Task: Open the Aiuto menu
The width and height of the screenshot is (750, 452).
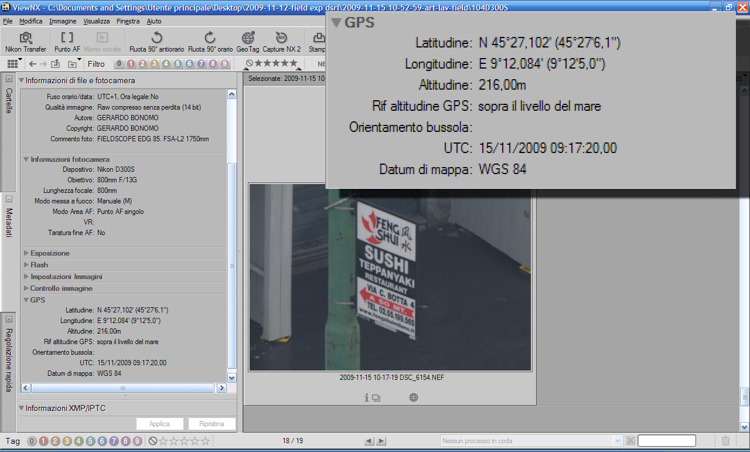Action: (x=154, y=21)
